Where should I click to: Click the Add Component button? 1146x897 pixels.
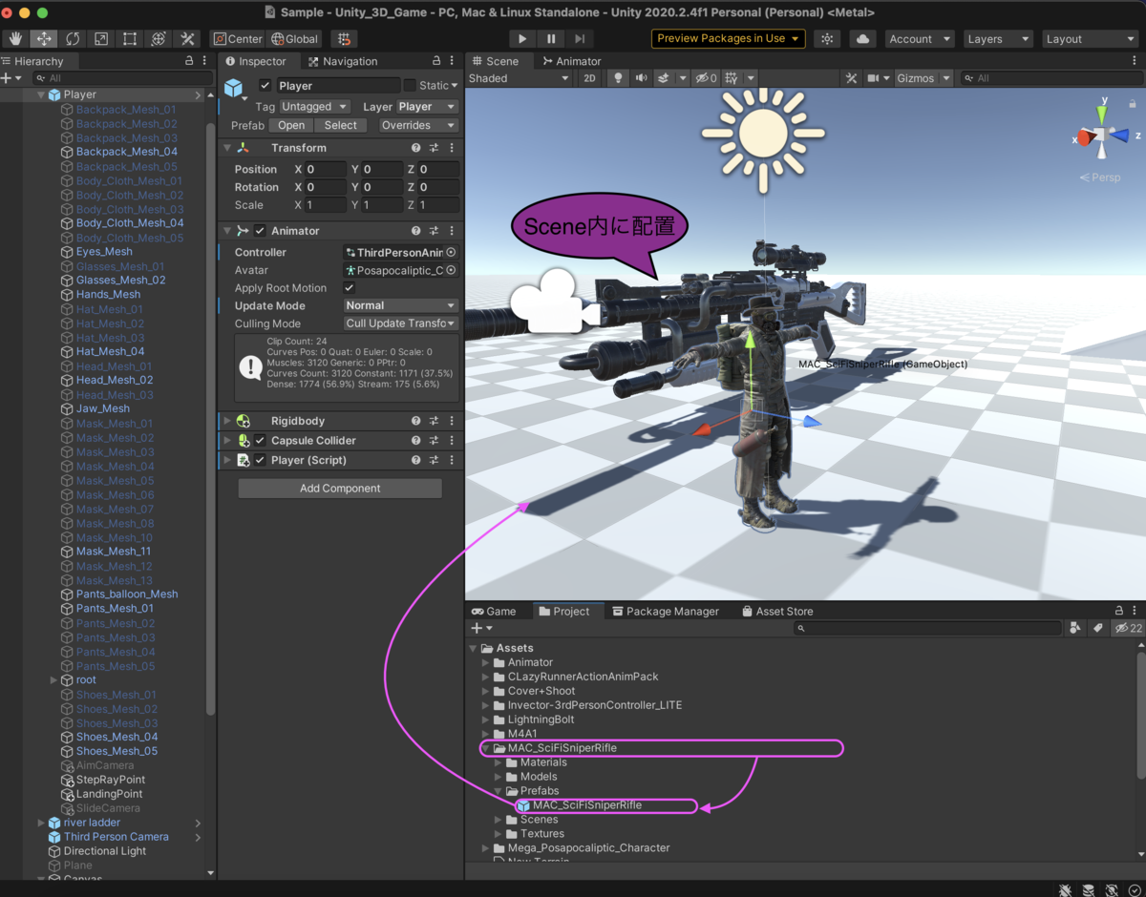point(340,489)
